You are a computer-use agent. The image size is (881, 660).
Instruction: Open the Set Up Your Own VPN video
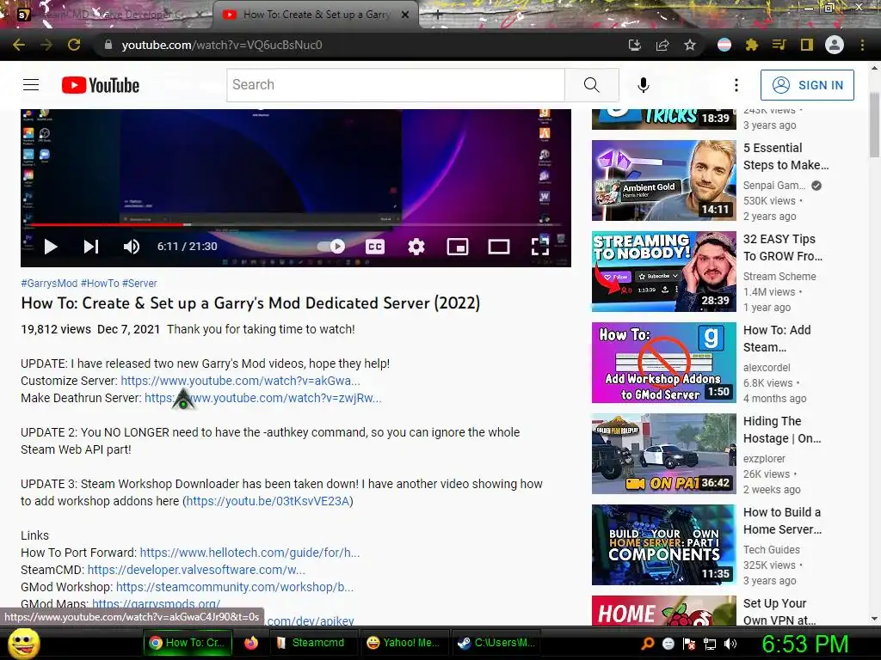tap(779, 612)
